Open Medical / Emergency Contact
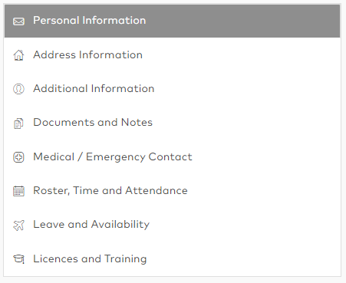The image size is (346, 283). [x=113, y=157]
